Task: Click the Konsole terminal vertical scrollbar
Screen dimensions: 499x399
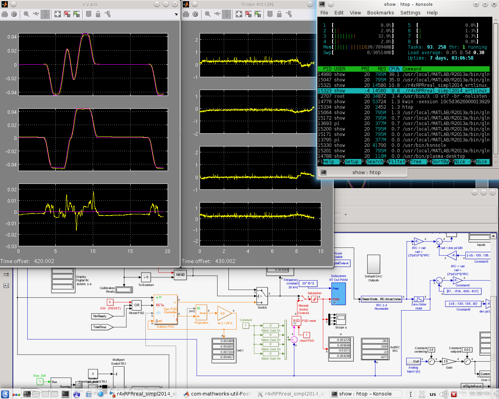Action: pos(495,90)
